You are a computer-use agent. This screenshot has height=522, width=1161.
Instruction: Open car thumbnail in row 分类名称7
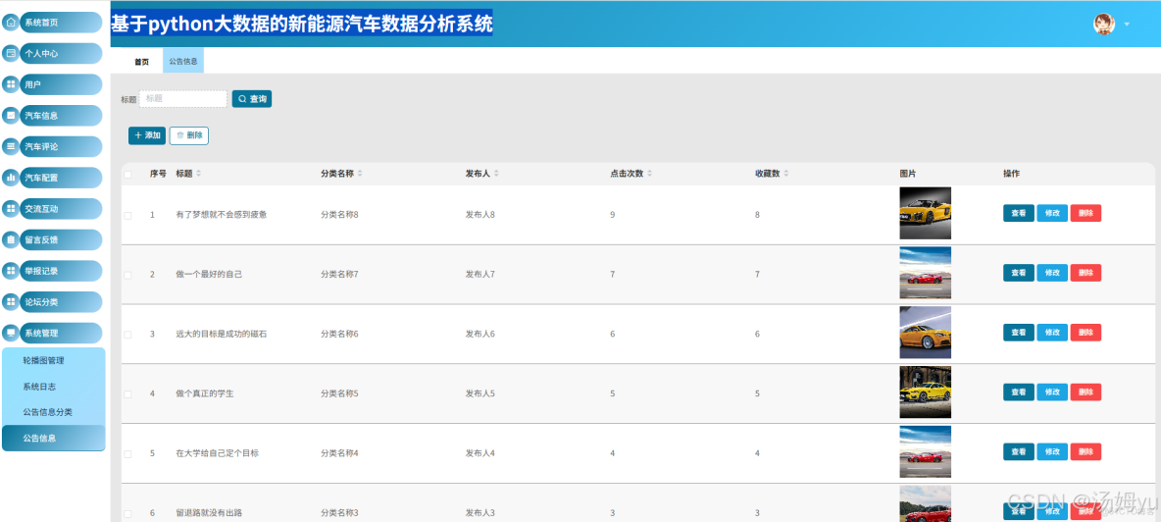(x=925, y=273)
